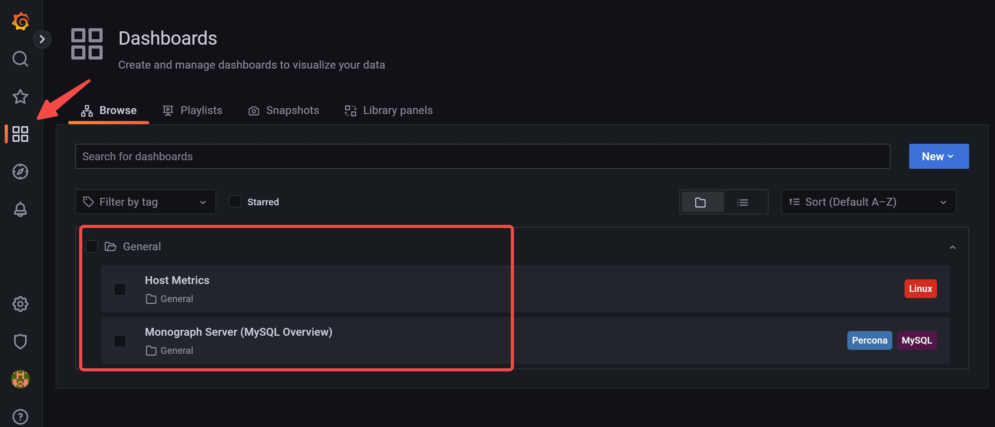Open the Alerting bell icon

pos(20,209)
